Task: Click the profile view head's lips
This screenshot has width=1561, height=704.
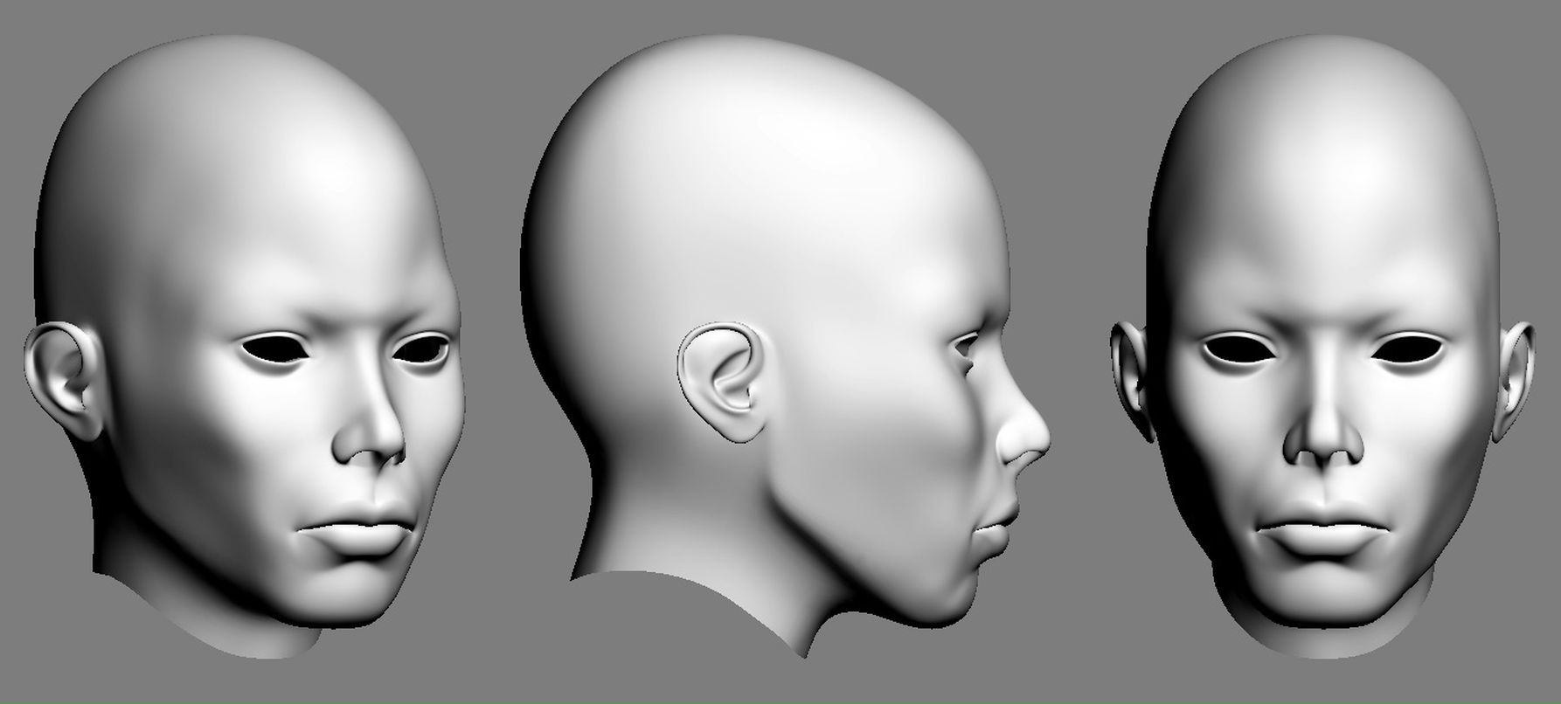Action: [x=996, y=528]
